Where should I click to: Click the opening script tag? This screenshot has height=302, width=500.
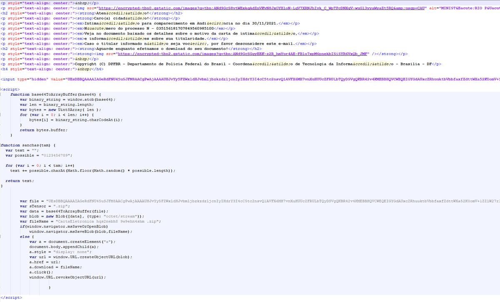coord(9,89)
